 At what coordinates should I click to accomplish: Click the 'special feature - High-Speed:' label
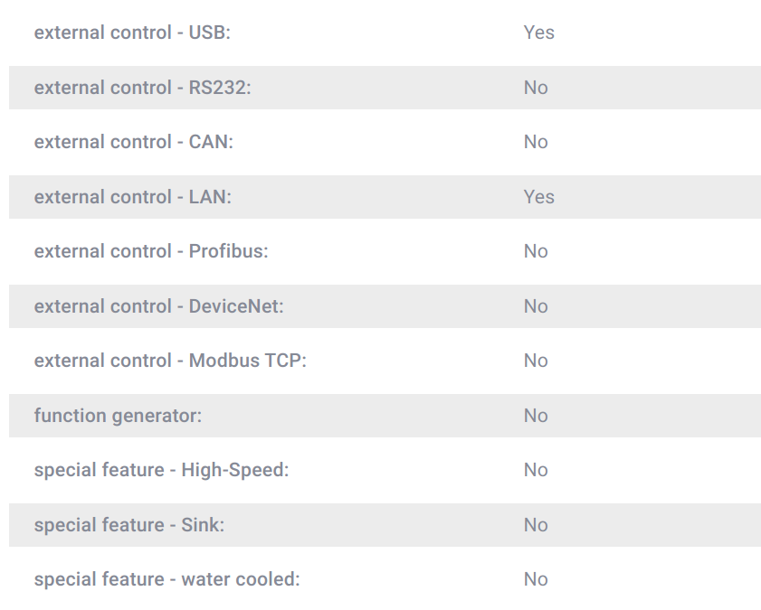tap(162, 471)
